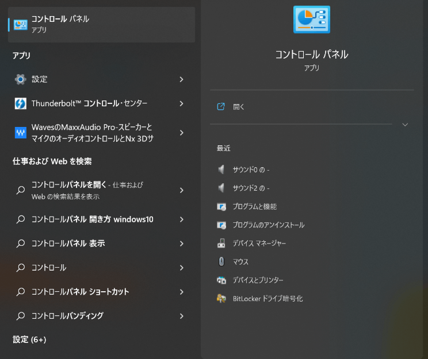
Task: Select コントロールパネルを開く web search
Action: [102, 190]
